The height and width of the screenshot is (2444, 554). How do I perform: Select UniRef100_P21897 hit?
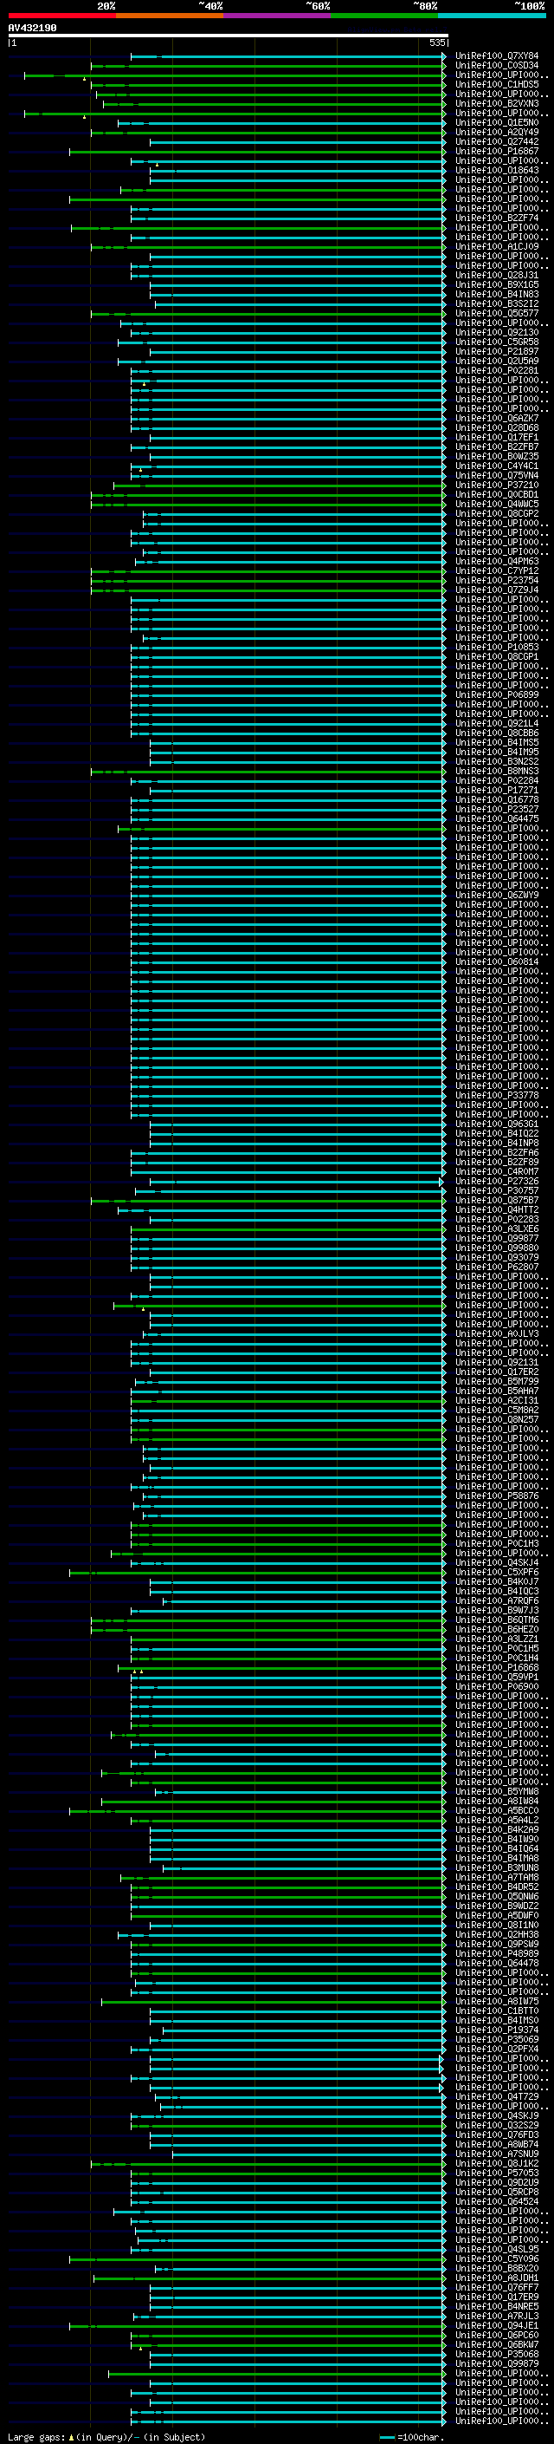497,352
